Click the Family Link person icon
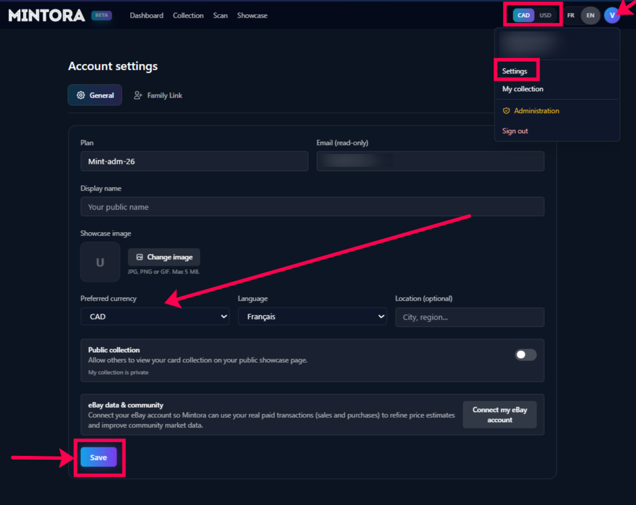The width and height of the screenshot is (636, 505). pos(138,95)
